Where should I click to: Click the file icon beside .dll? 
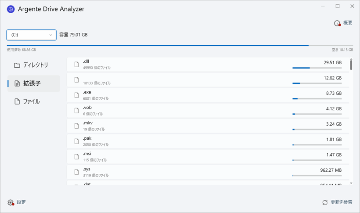77,64
